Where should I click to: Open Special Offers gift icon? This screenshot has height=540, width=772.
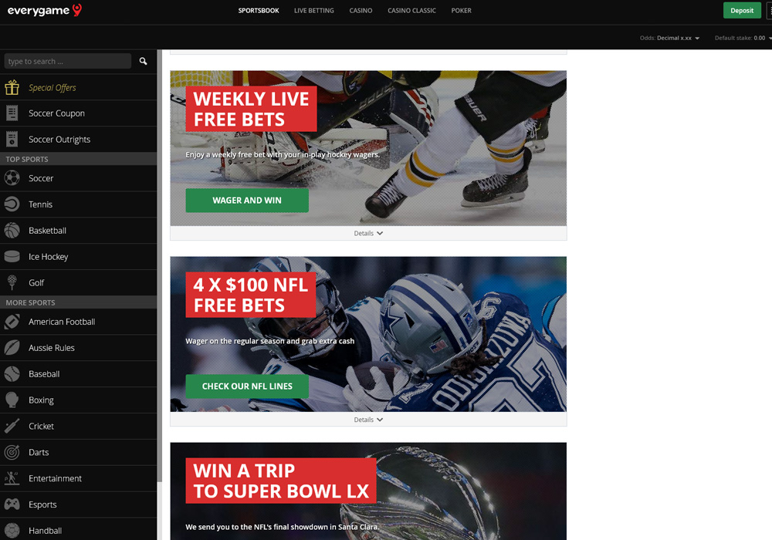click(x=12, y=87)
